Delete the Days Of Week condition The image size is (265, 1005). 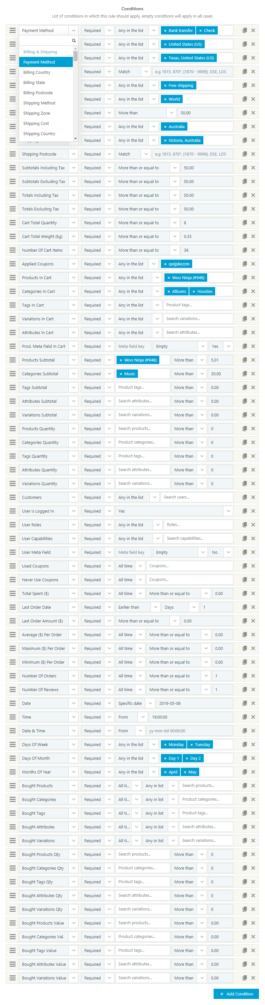point(253,744)
